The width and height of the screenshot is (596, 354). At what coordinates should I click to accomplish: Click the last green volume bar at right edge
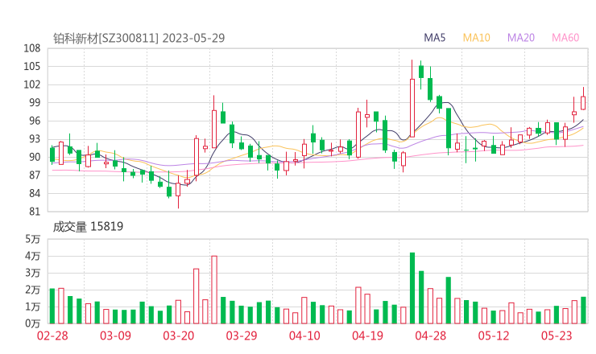pos(583,311)
